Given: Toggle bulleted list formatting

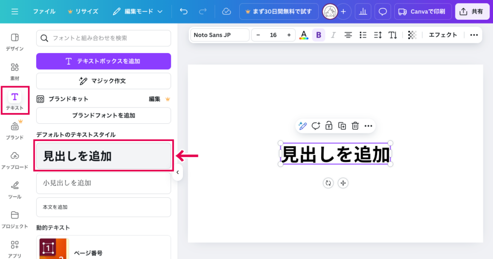Looking at the screenshot, I should pyautogui.click(x=363, y=35).
